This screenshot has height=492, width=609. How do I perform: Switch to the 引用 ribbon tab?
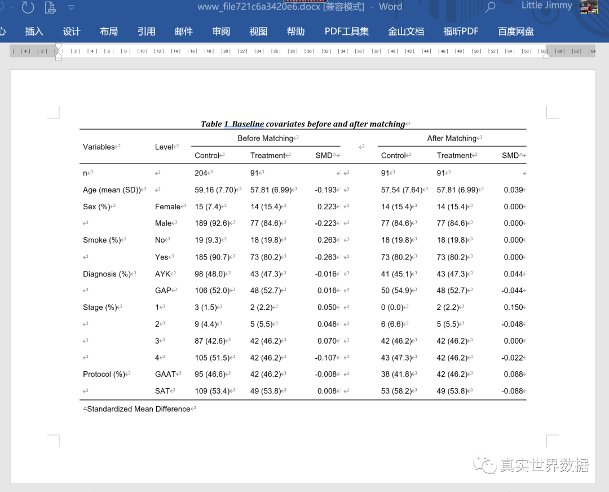point(147,32)
